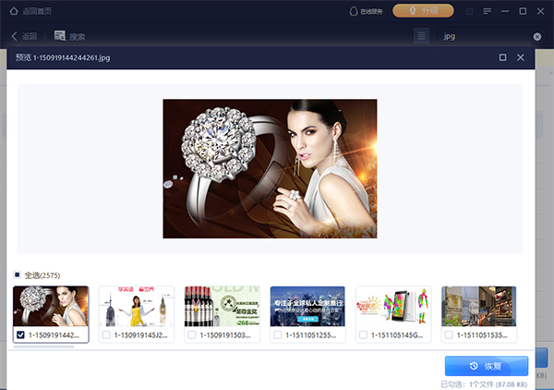
Task: Check the 1-1509191503 wine image checkbox
Action: tap(192, 335)
